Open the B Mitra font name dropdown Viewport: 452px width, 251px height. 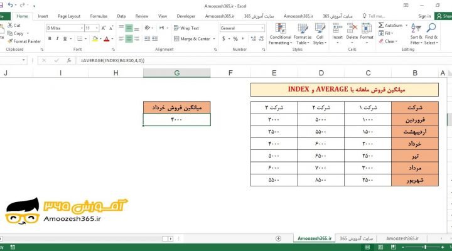[x=82, y=28]
